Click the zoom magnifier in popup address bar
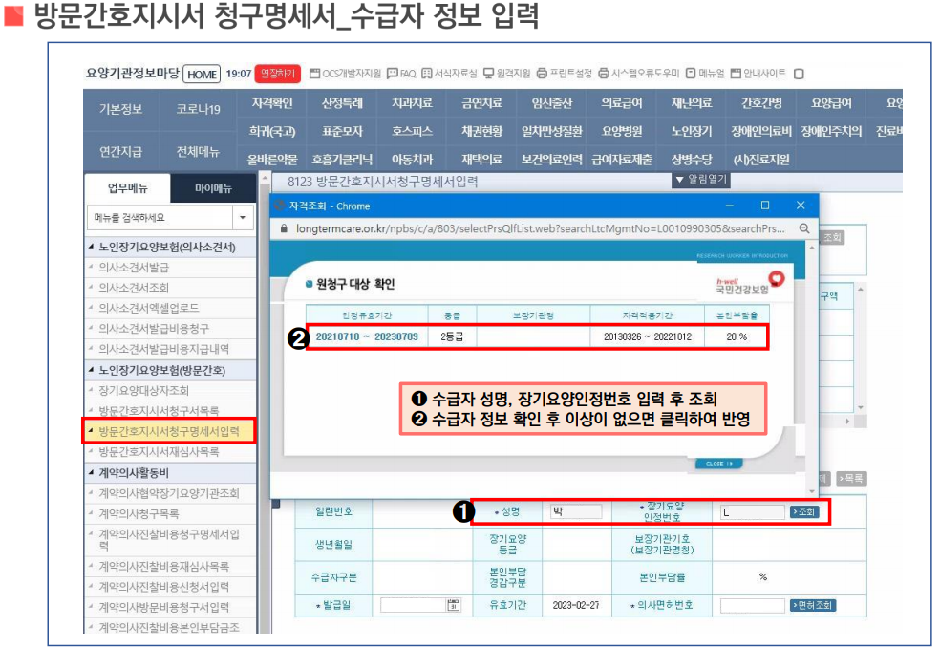The width and height of the screenshot is (940, 650). coord(804,228)
